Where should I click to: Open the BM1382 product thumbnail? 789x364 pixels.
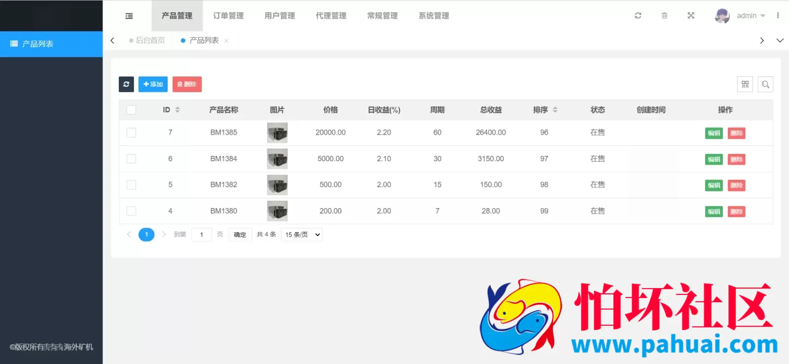click(x=277, y=185)
